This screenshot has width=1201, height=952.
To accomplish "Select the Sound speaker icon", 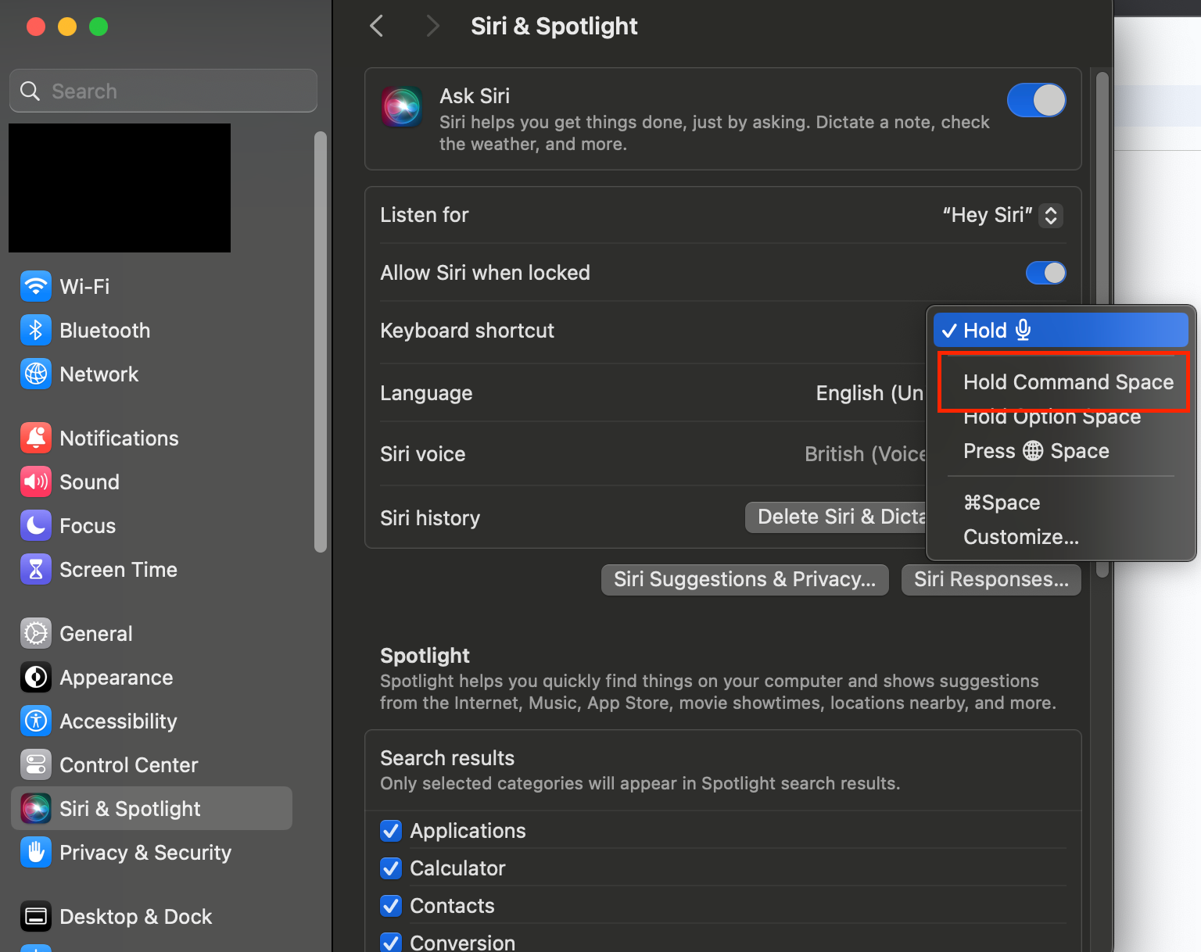I will pyautogui.click(x=36, y=482).
